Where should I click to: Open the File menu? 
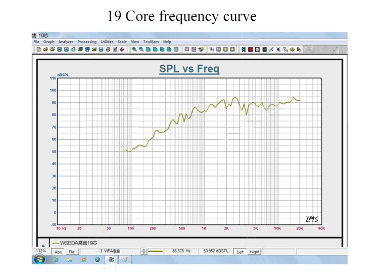pyautogui.click(x=36, y=42)
